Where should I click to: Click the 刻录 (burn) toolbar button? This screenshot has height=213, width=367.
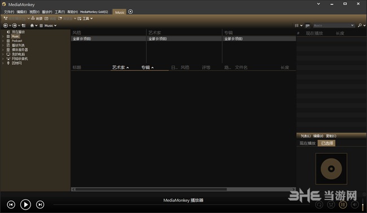pos(37,18)
